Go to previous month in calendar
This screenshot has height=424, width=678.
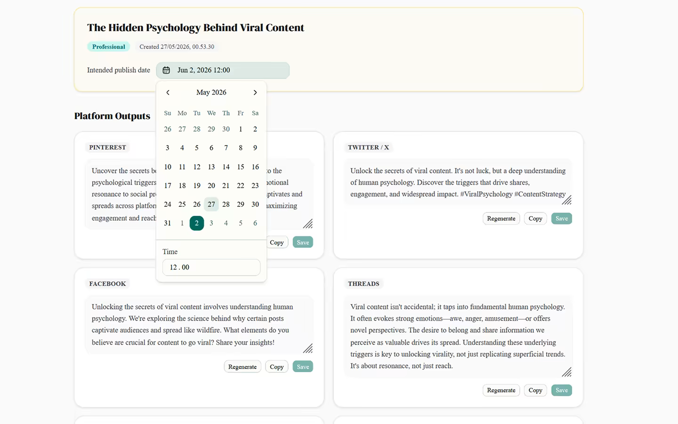[x=168, y=92]
